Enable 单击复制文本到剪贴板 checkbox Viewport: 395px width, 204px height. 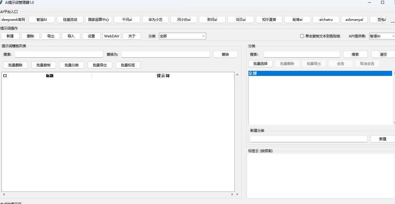[302, 36]
